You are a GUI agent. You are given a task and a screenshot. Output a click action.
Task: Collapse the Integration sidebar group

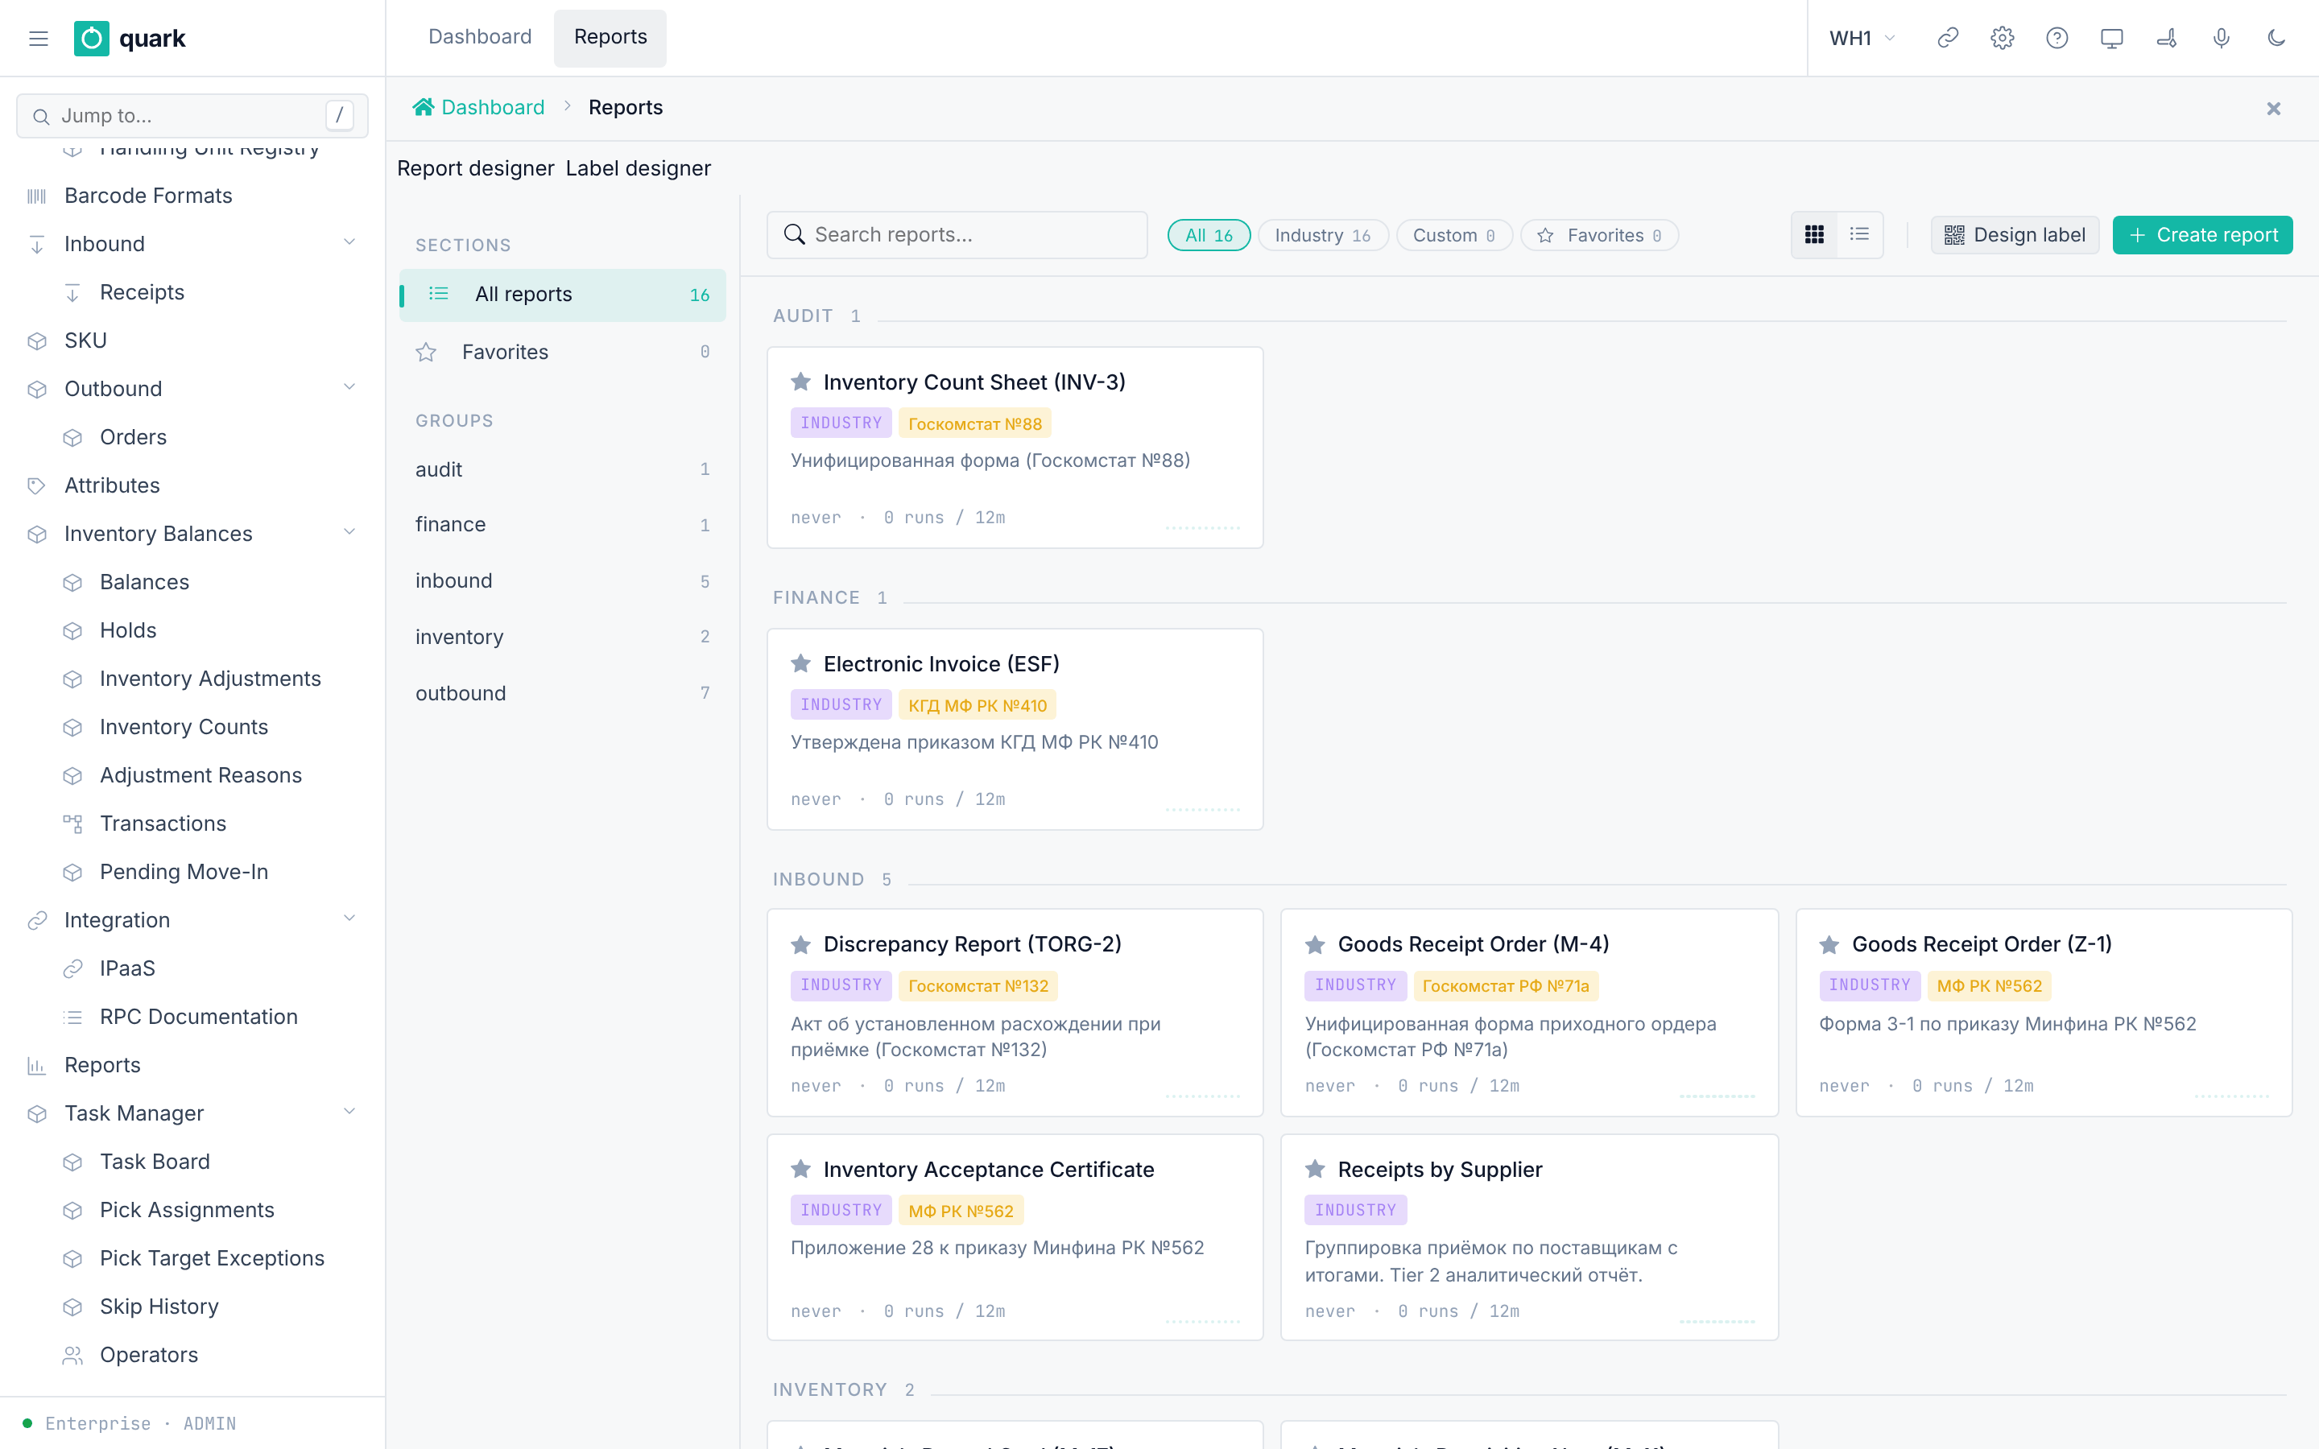(349, 919)
